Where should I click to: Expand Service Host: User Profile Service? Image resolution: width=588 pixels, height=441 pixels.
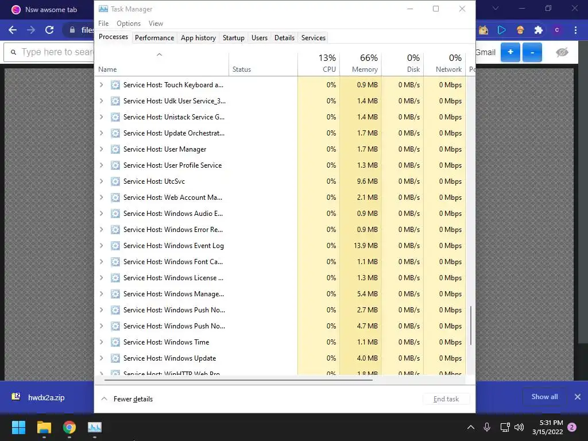point(101,165)
